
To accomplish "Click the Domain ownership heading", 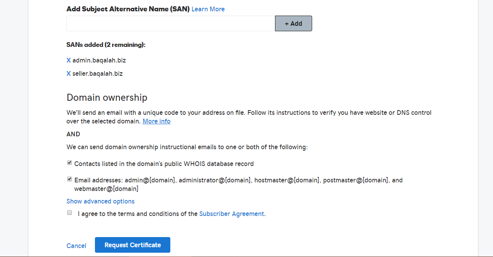I will click(107, 97).
